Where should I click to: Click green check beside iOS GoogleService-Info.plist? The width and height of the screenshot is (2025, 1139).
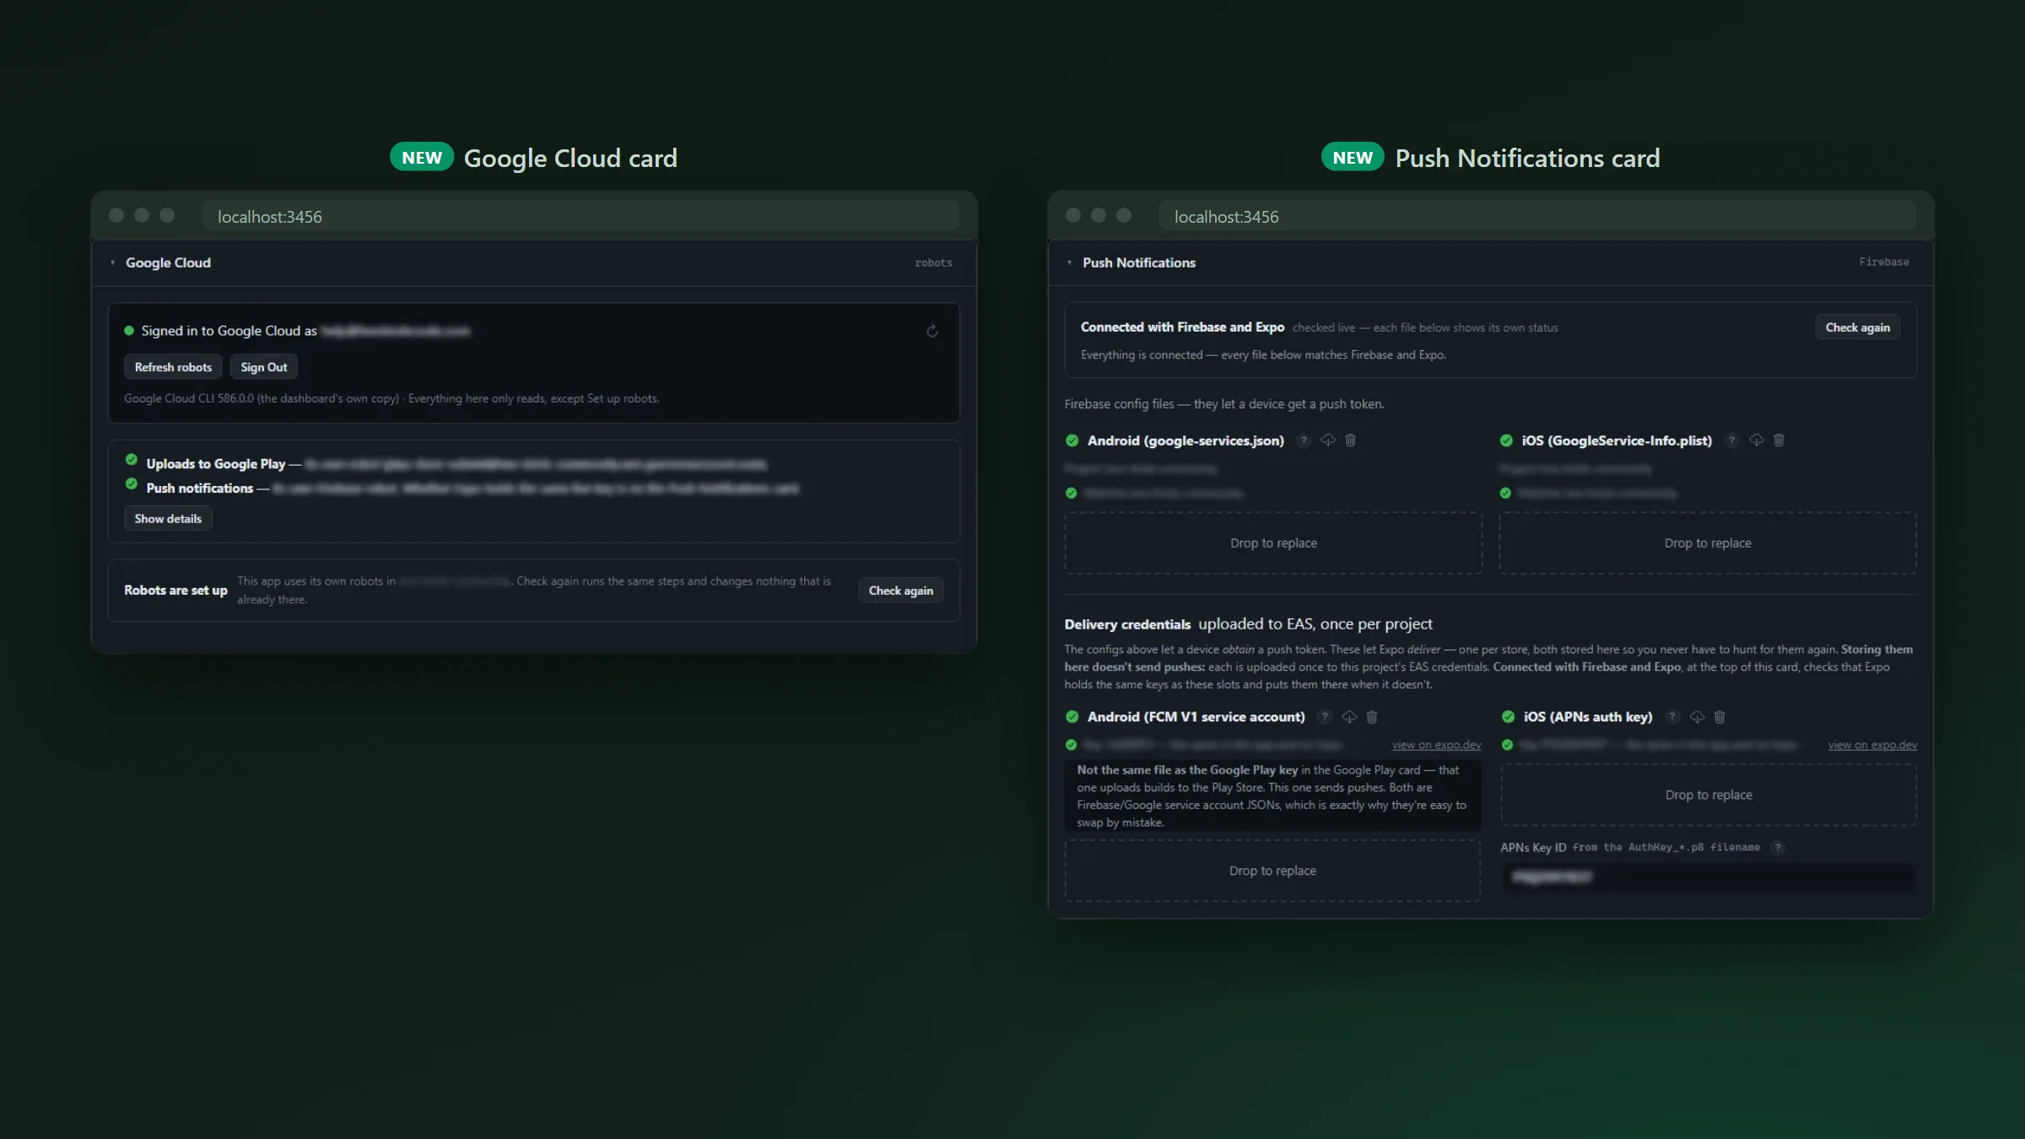(1506, 440)
